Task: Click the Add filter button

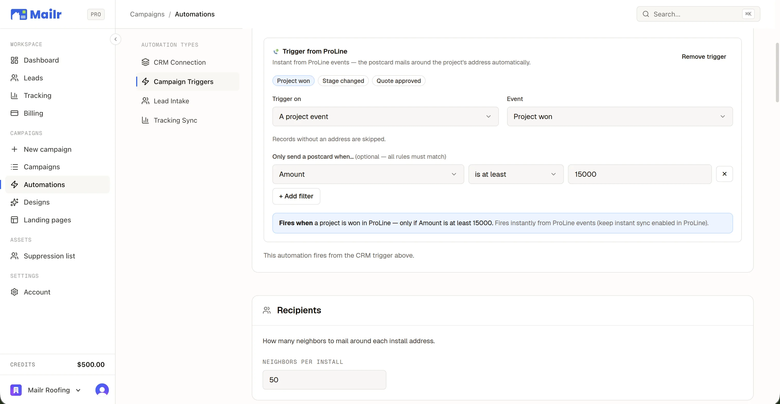Action: (x=296, y=196)
